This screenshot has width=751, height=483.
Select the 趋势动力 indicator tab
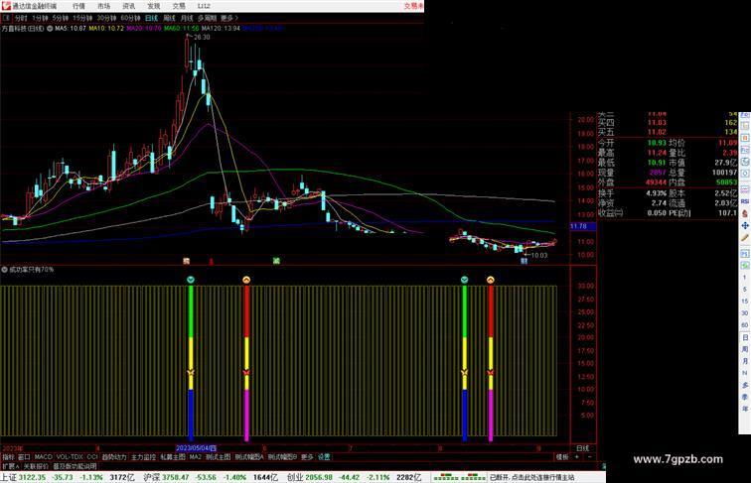(x=114, y=457)
